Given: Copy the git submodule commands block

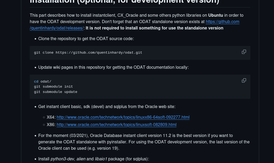Looking at the screenshot, I should coord(244,80).
